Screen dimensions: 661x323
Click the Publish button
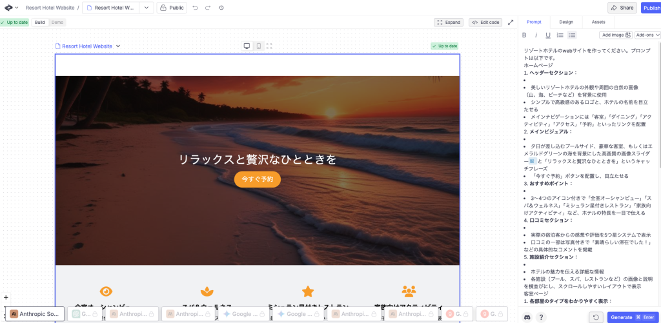click(650, 8)
